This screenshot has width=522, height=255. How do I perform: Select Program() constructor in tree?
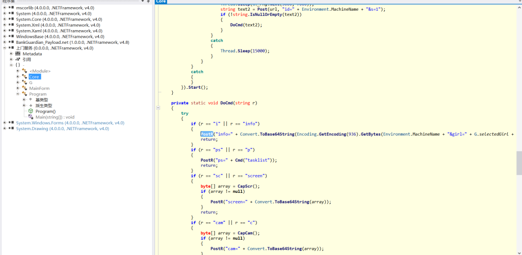(x=45, y=111)
